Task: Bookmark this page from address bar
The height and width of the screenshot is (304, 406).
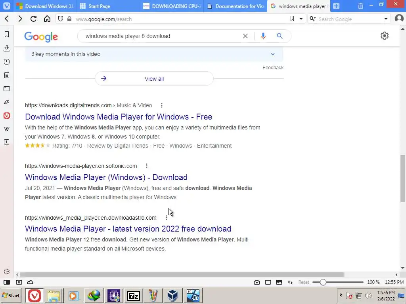Action: (x=292, y=19)
